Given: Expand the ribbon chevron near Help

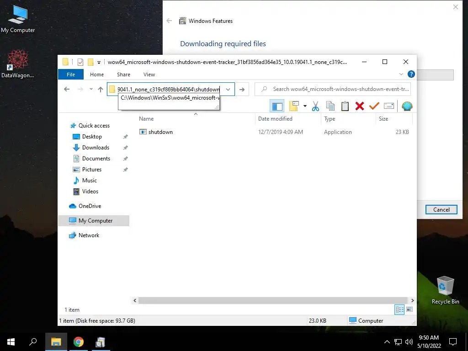Looking at the screenshot, I should [x=401, y=74].
